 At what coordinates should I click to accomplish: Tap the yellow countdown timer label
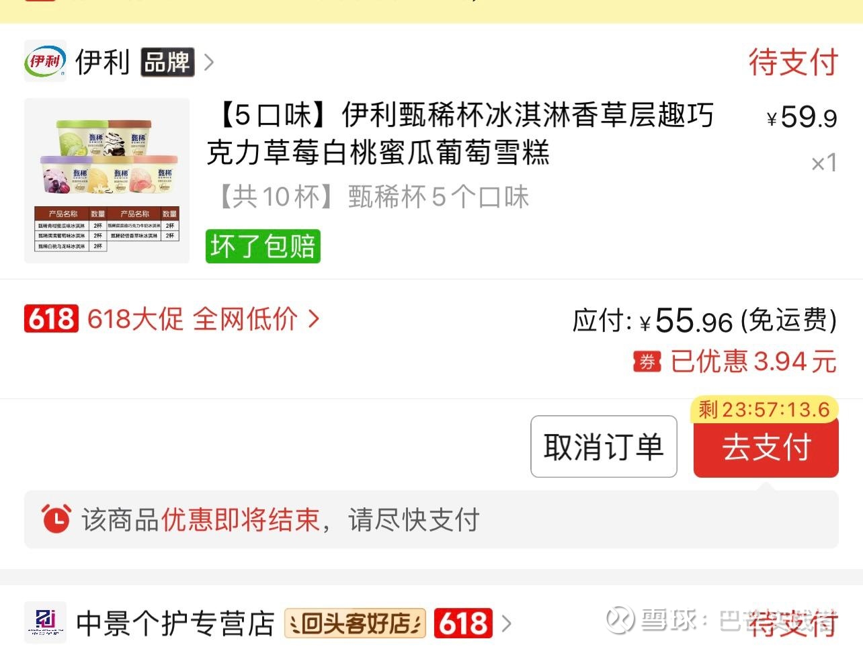[x=764, y=409]
